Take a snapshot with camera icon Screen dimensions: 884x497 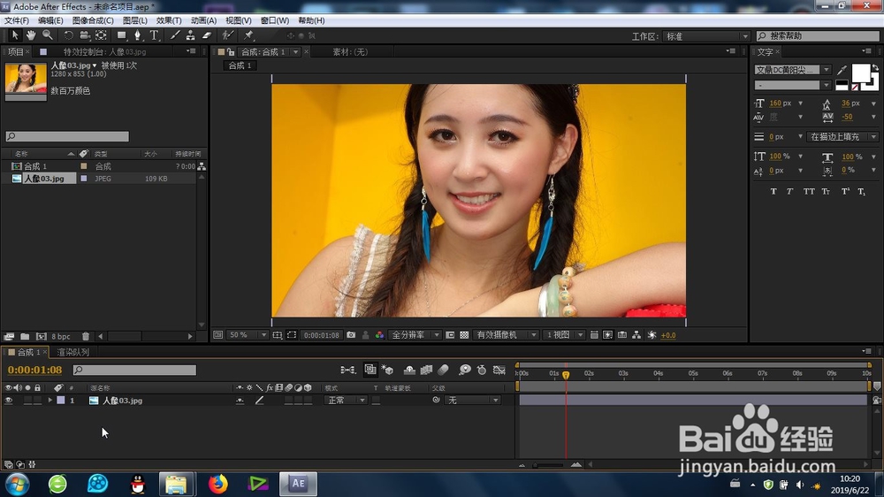pos(351,335)
